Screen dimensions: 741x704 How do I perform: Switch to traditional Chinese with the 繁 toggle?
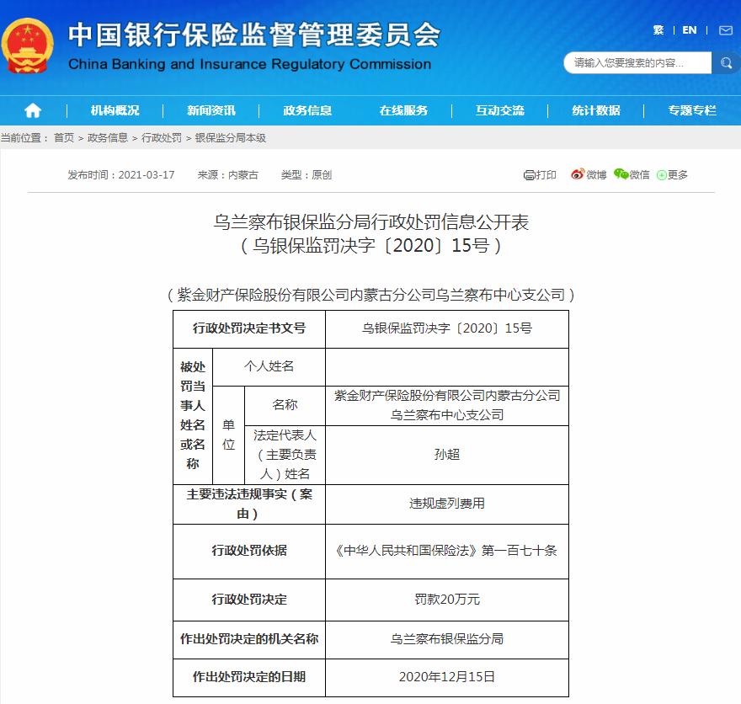(659, 29)
